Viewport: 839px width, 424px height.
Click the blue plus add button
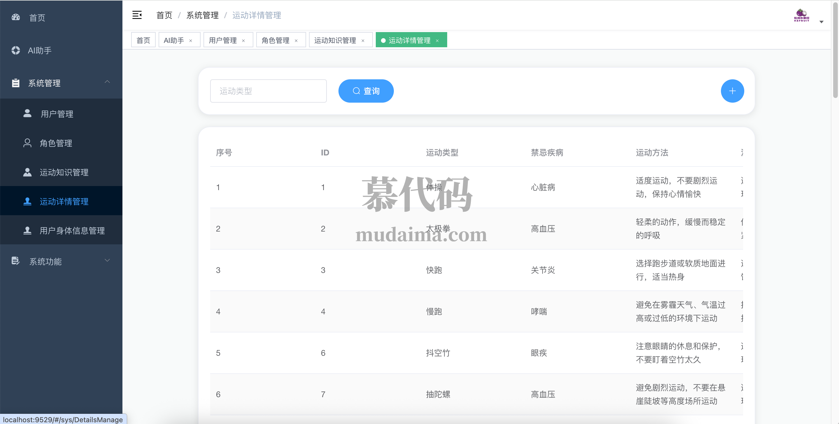[732, 91]
